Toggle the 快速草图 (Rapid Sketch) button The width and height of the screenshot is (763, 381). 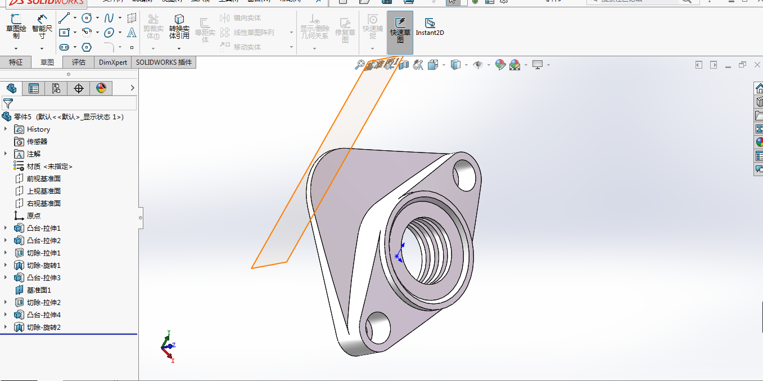[x=400, y=32]
